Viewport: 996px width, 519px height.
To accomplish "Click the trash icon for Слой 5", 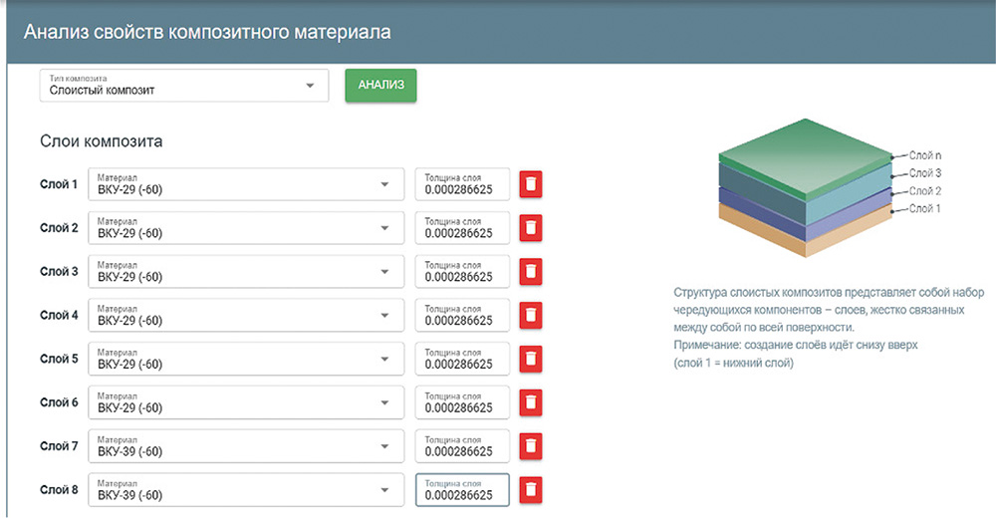I will [531, 359].
